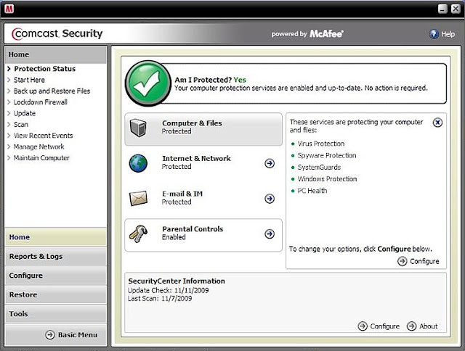
Task: Click Configure under the services list
Action: click(x=418, y=261)
